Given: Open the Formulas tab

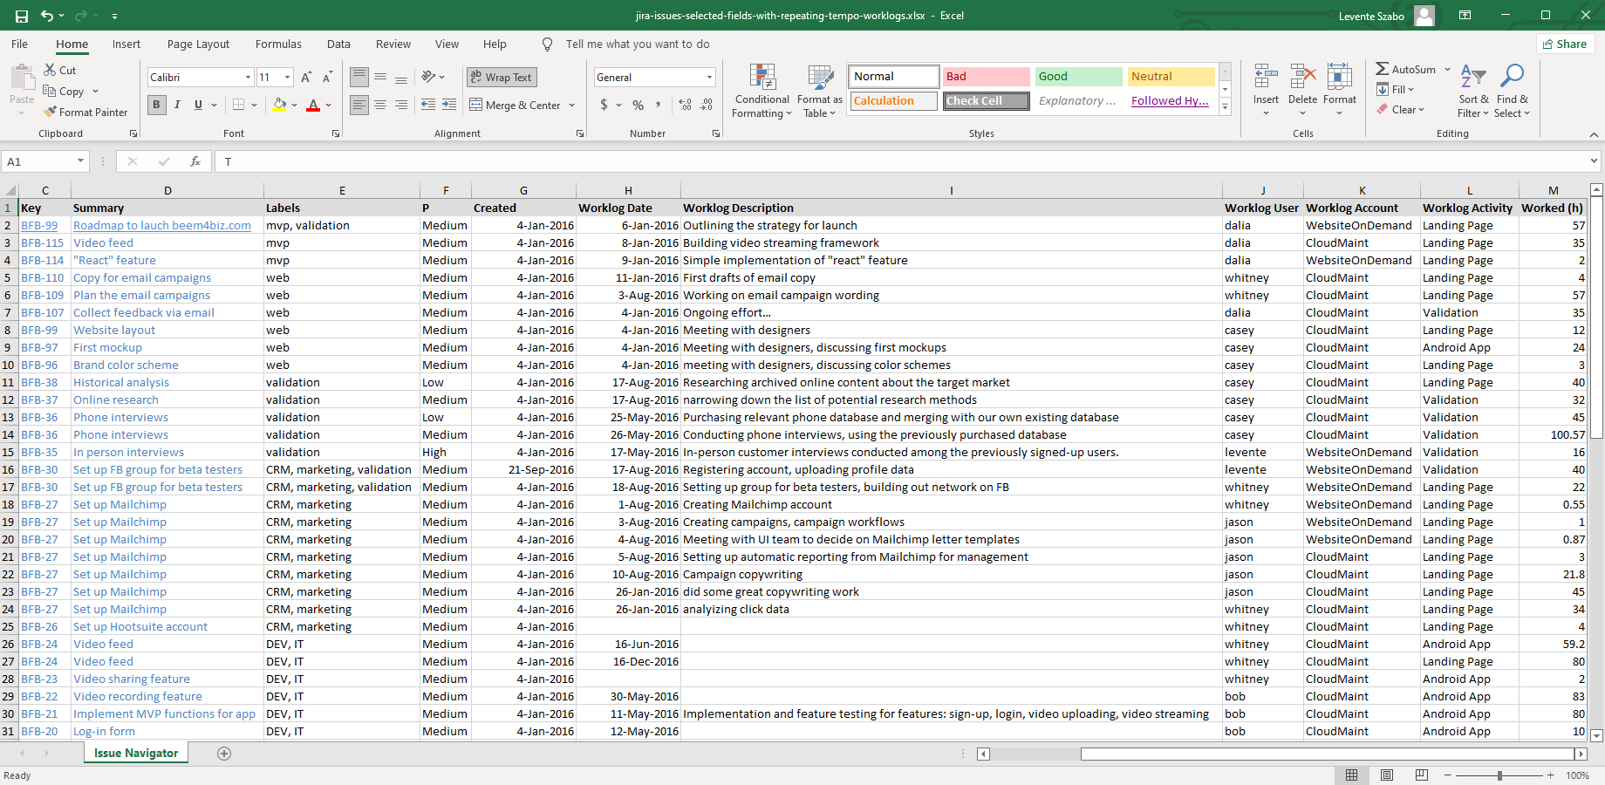Looking at the screenshot, I should 278,44.
